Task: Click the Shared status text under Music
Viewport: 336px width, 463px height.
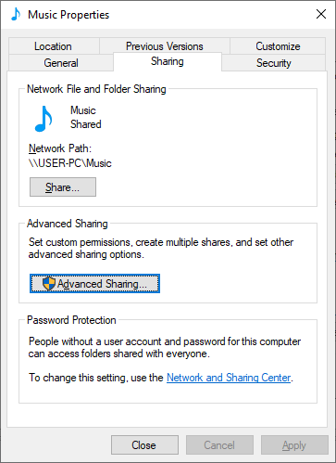Action: click(86, 124)
